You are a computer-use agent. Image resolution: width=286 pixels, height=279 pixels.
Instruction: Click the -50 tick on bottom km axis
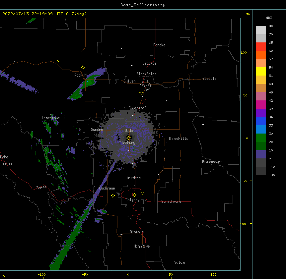(85, 274)
